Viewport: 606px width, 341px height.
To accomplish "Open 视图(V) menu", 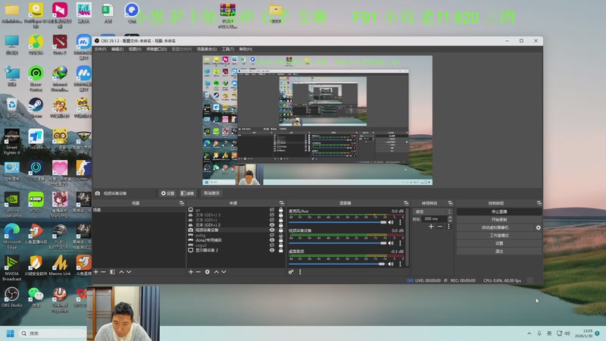I will 135,49.
